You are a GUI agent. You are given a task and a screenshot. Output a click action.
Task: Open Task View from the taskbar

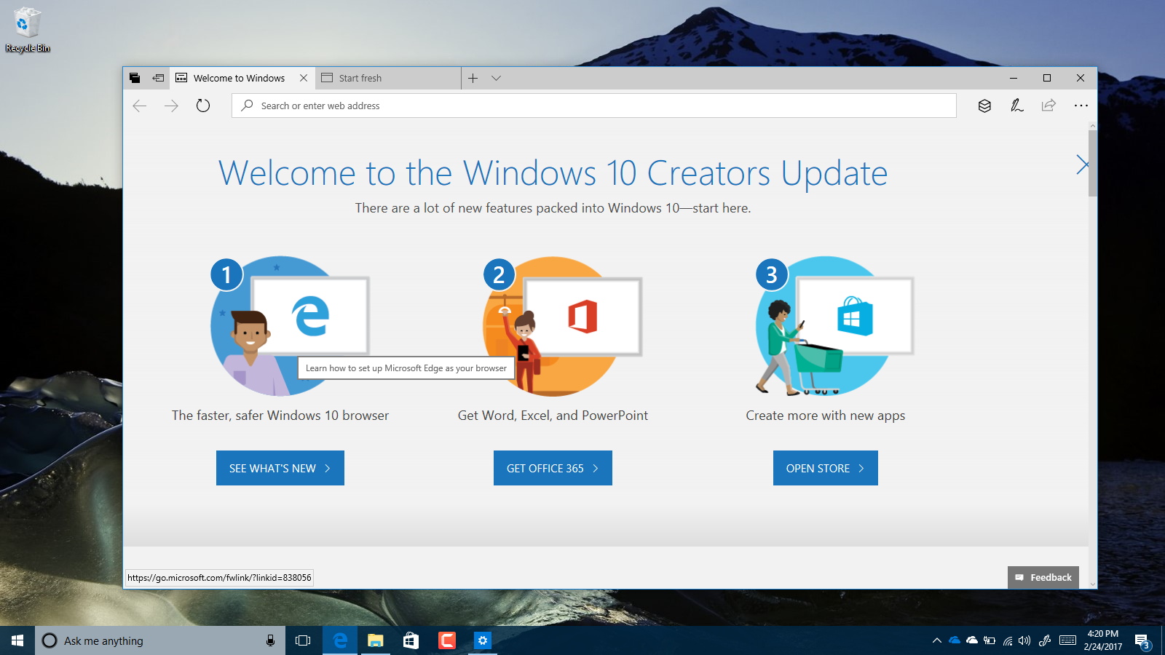point(302,640)
